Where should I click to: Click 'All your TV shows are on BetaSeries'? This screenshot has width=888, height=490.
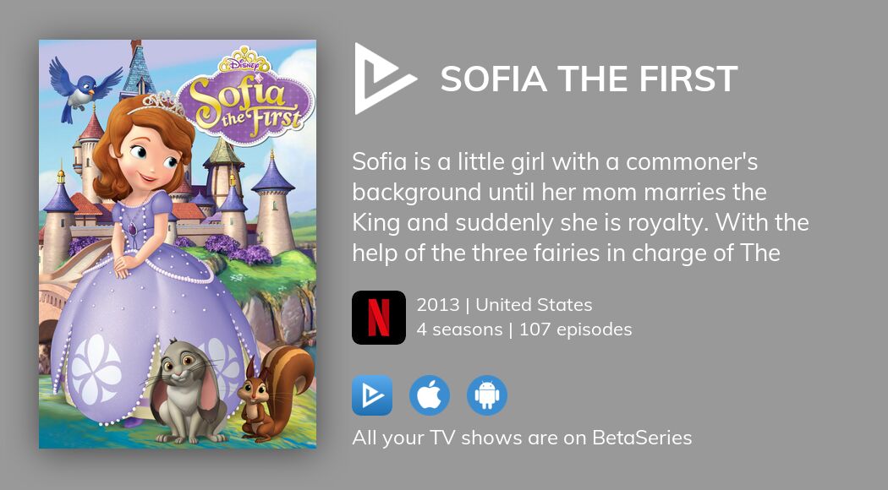pyautogui.click(x=522, y=438)
